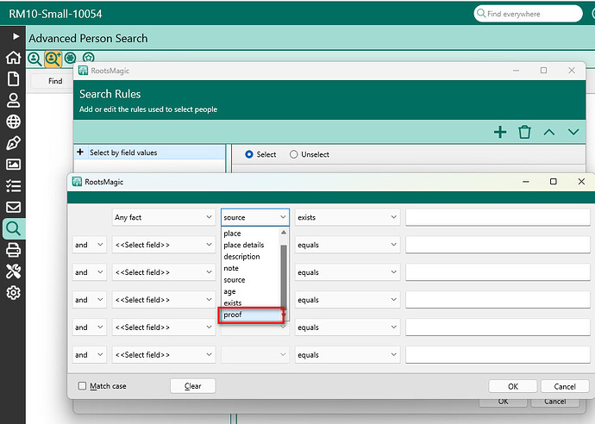Click the Clear button
Viewport: 595px width, 424px height.
[x=193, y=386]
